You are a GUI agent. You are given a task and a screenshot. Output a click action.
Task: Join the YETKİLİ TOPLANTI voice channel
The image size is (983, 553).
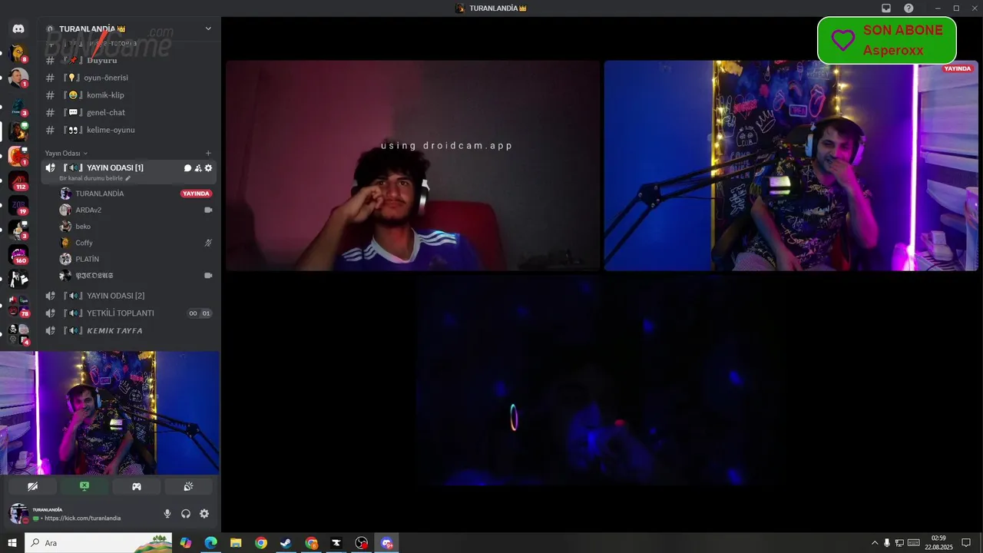(129, 313)
